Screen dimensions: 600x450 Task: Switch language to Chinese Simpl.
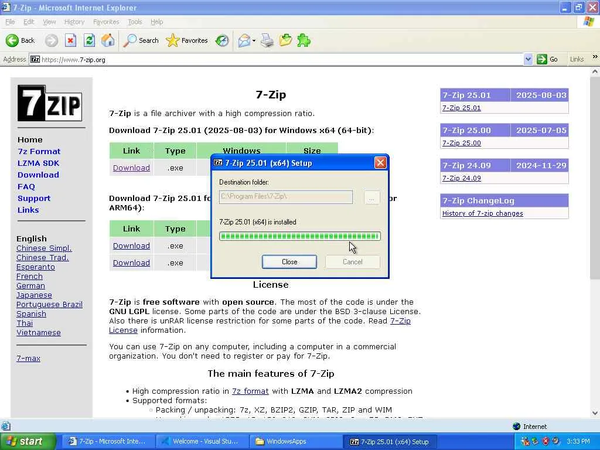coord(44,248)
